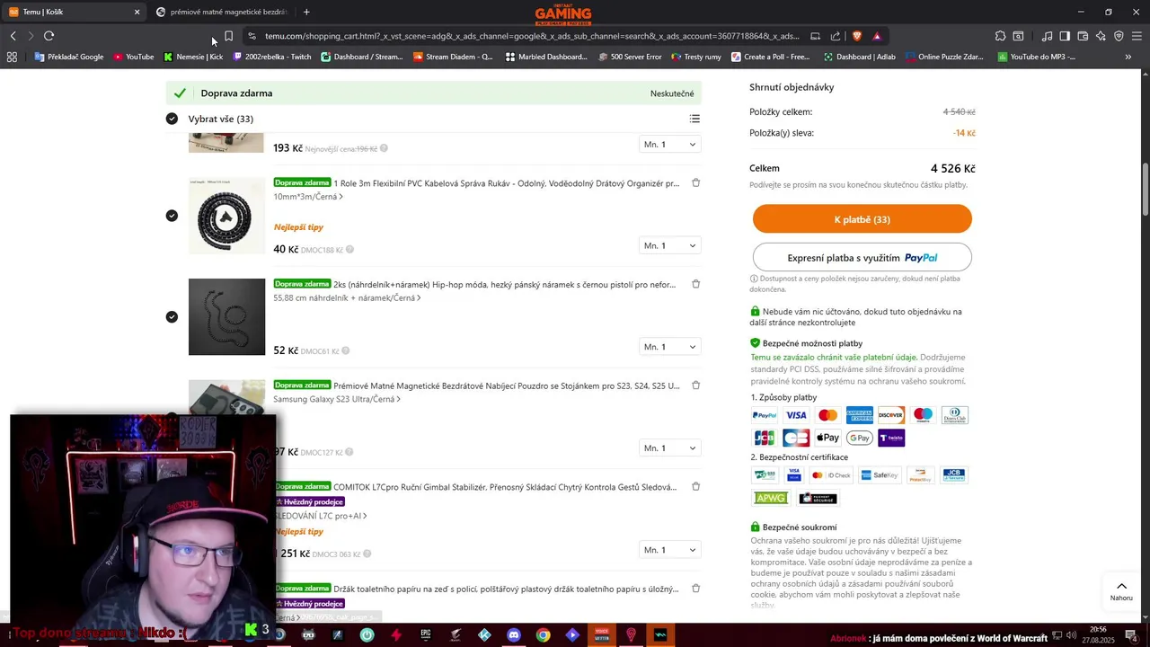
Task: Remove the COMITOK Gimbal item with trash icon
Action: [x=695, y=486]
